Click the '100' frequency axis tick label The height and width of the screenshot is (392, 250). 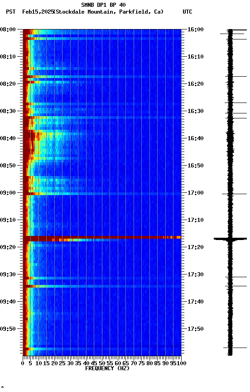pos(182,363)
